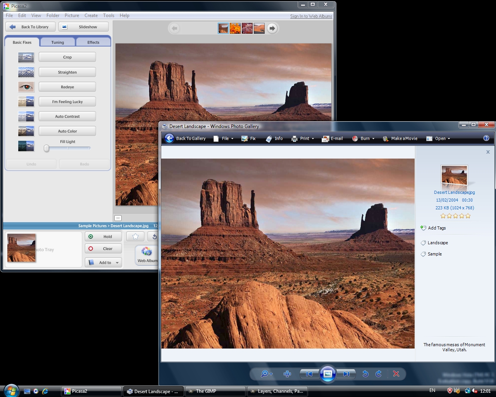Expand the Add to dropdown in Picasa
496x397 pixels.
click(117, 262)
